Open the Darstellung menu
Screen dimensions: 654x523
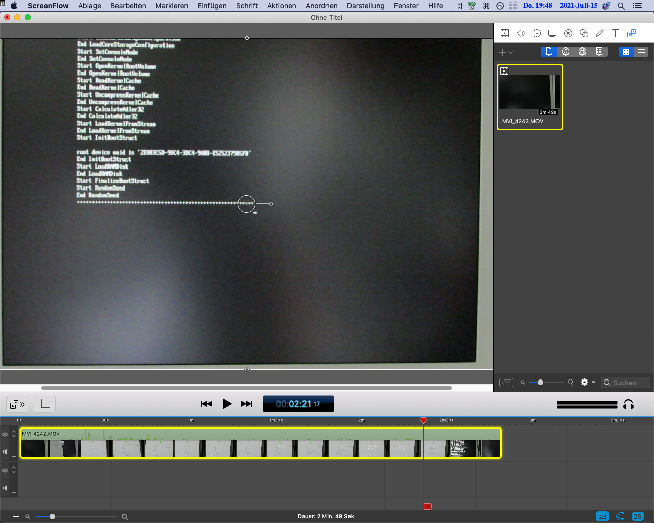tap(366, 6)
